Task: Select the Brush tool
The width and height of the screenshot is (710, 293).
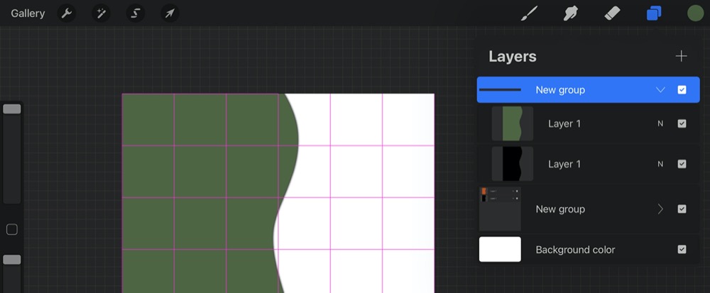Action: pyautogui.click(x=530, y=13)
